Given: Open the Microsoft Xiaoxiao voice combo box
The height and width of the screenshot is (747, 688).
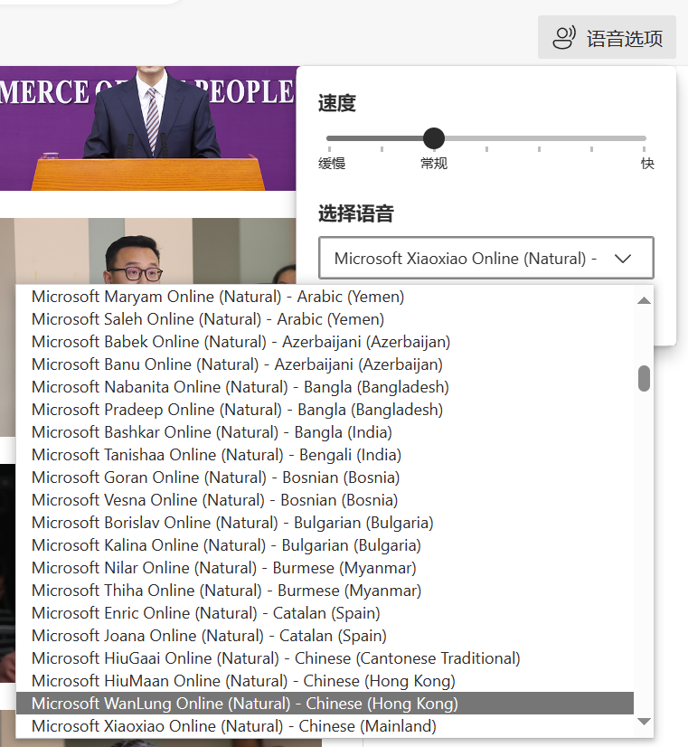Looking at the screenshot, I should pyautogui.click(x=486, y=259).
